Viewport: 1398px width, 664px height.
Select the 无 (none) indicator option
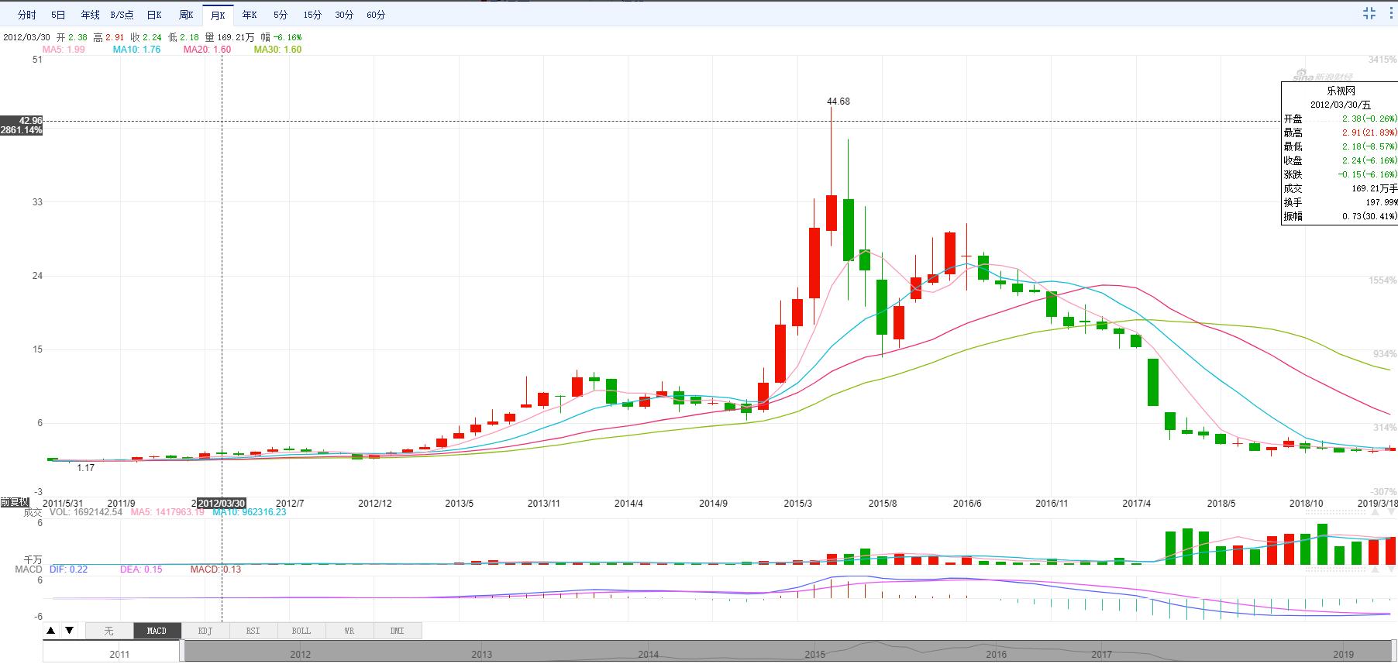[109, 631]
